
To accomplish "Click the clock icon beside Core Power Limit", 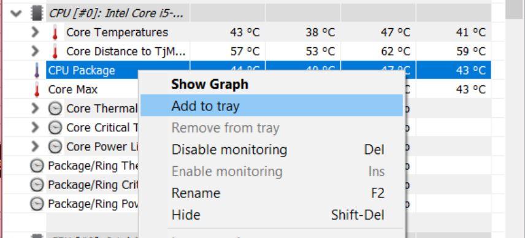I will pyautogui.click(x=55, y=147).
